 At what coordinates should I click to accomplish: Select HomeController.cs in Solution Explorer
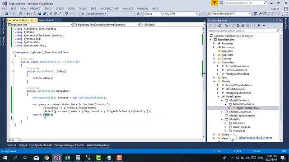pyautogui.click(x=236, y=70)
